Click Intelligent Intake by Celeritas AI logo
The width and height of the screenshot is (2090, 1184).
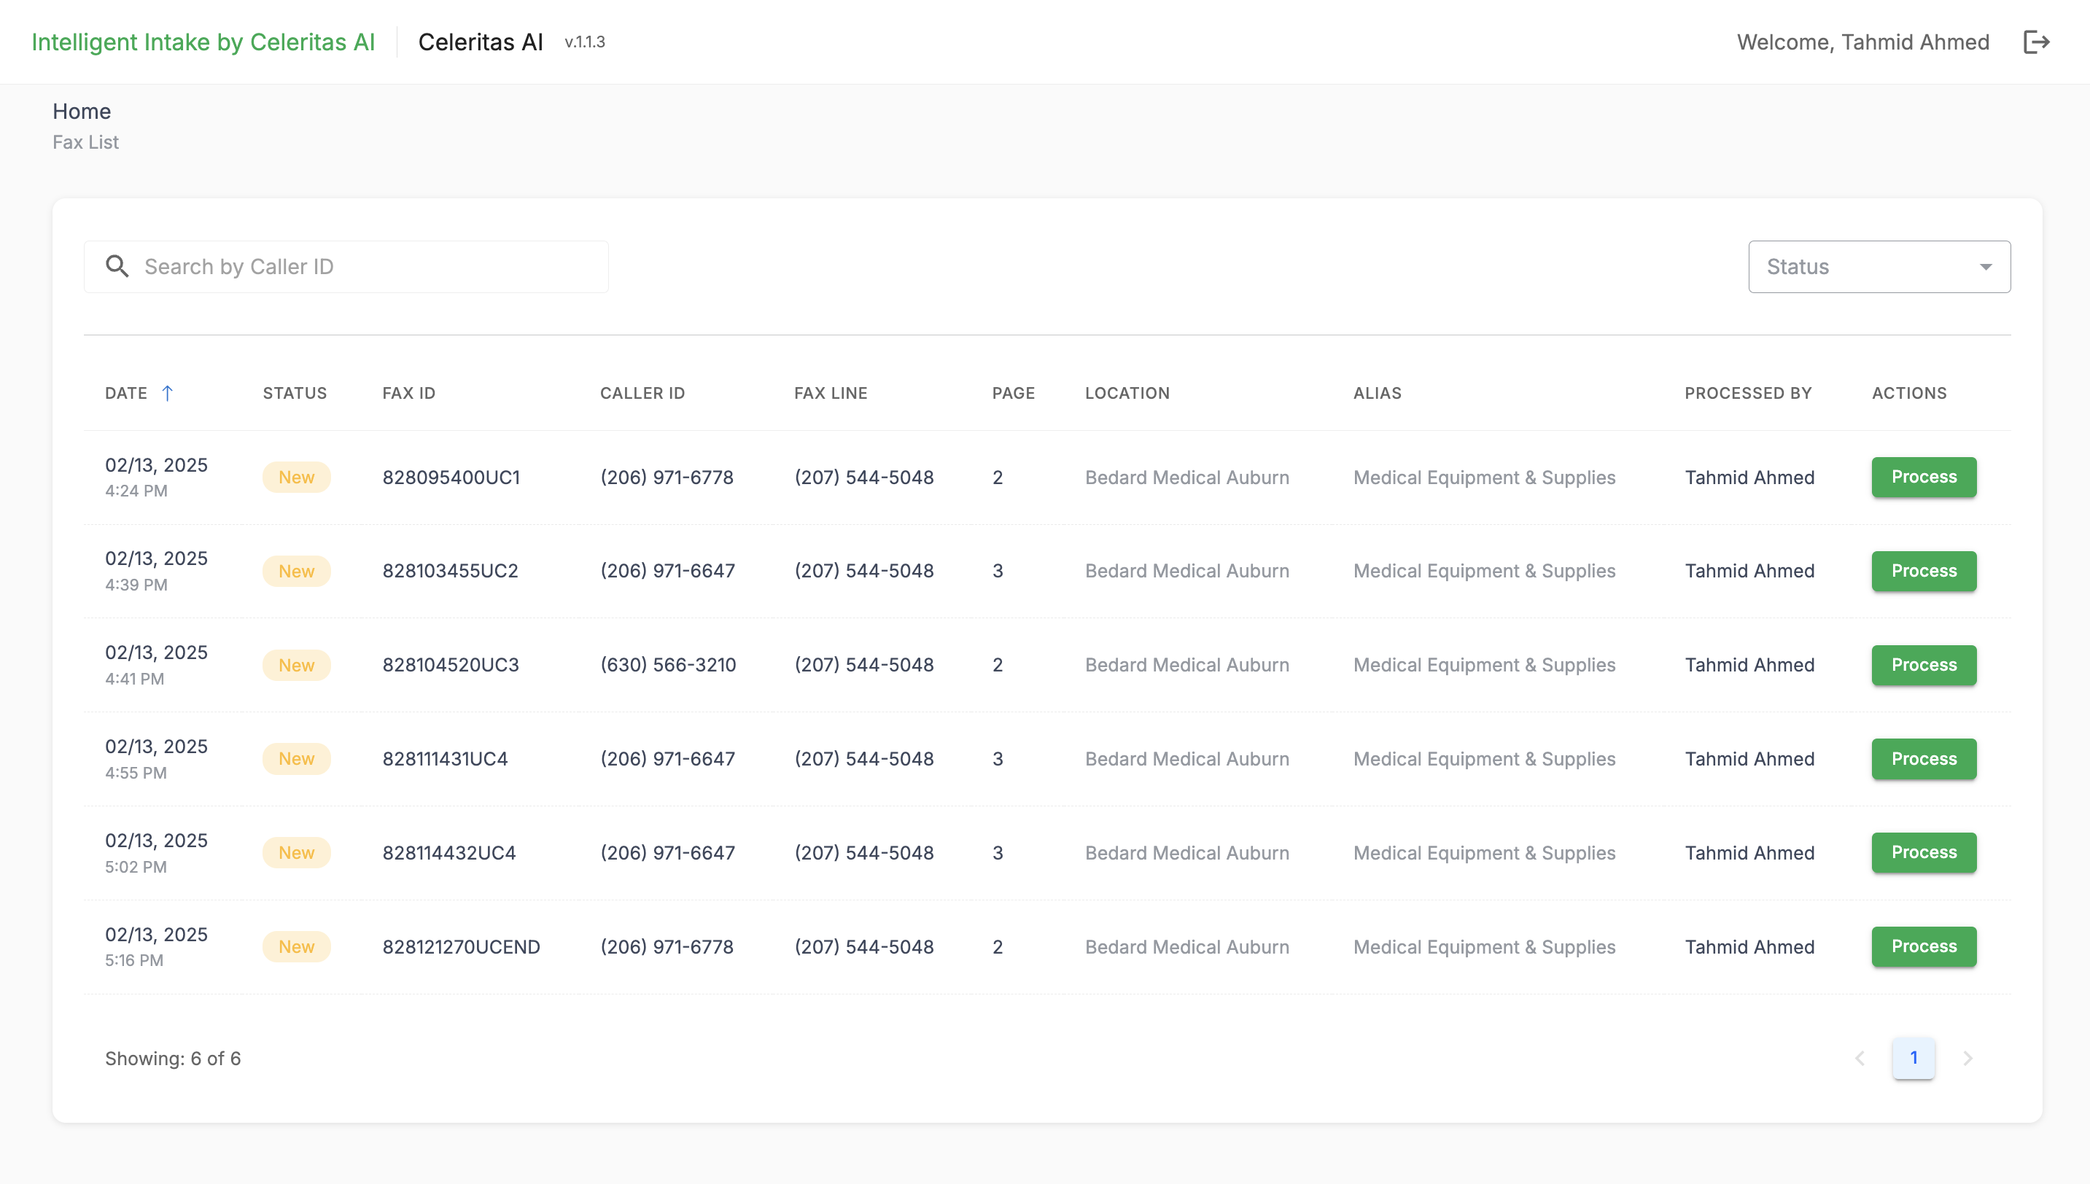pyautogui.click(x=203, y=42)
